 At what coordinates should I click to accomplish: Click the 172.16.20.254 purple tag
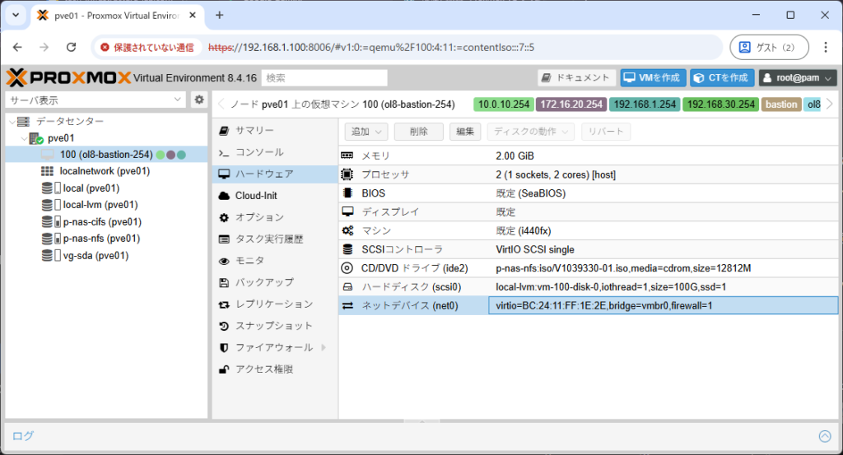[x=571, y=104]
